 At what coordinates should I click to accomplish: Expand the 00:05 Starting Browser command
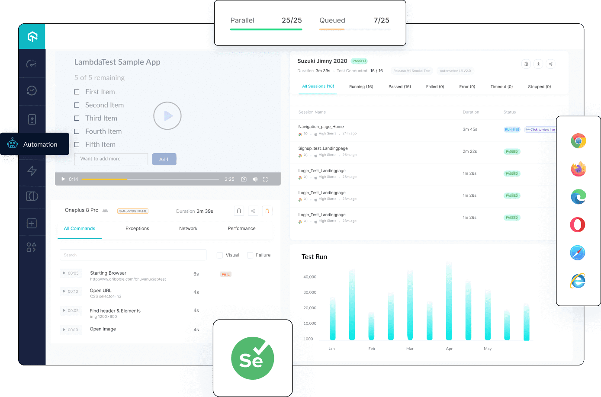coord(71,273)
